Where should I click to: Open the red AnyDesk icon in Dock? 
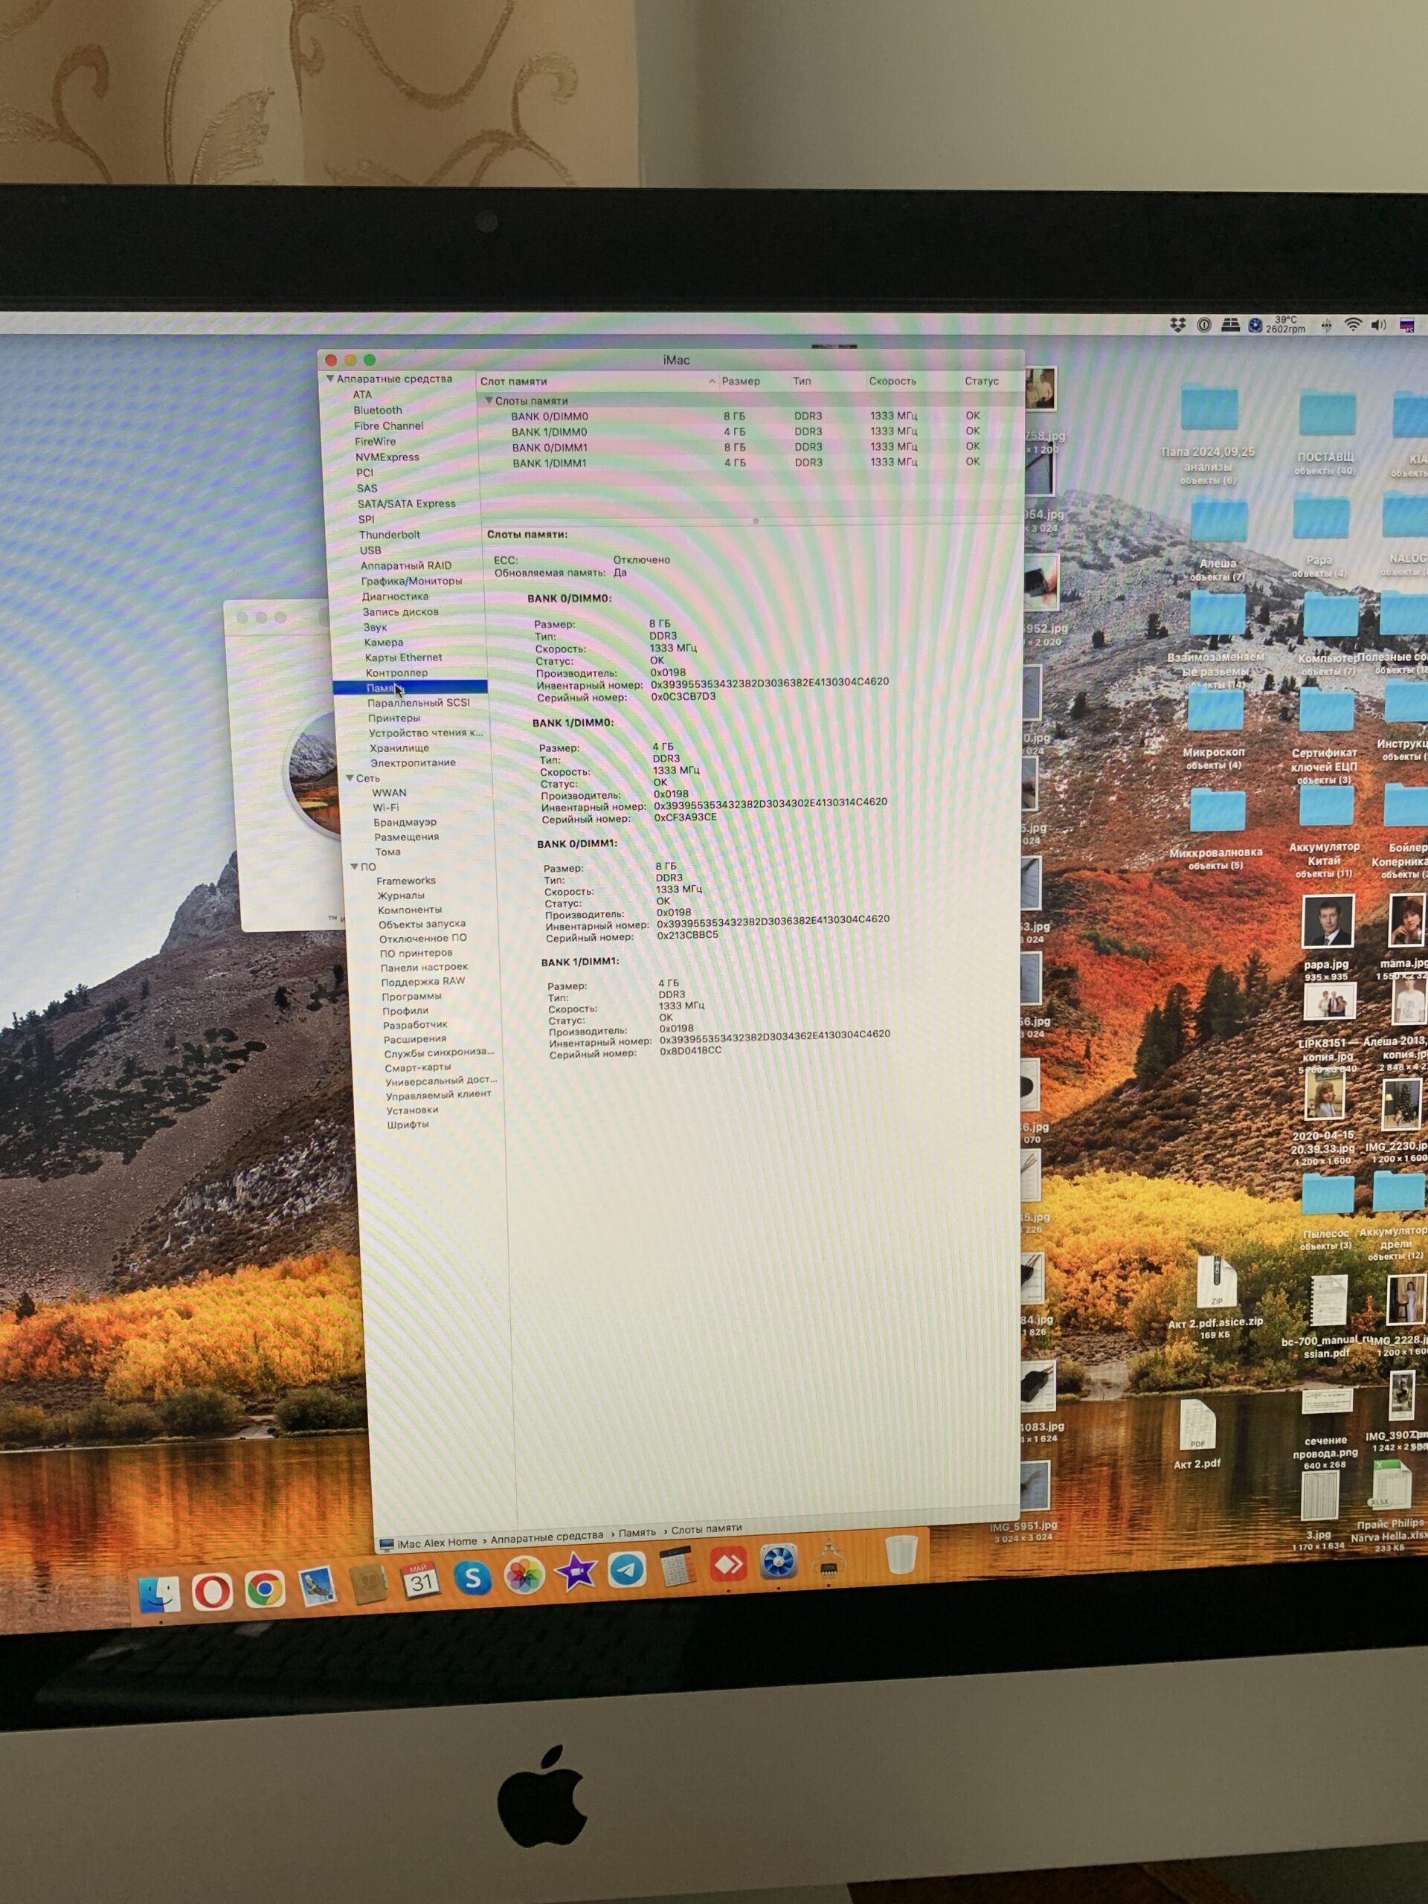[x=728, y=1565]
